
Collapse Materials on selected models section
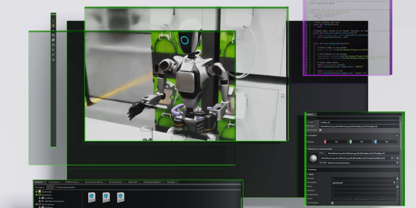click(307, 149)
